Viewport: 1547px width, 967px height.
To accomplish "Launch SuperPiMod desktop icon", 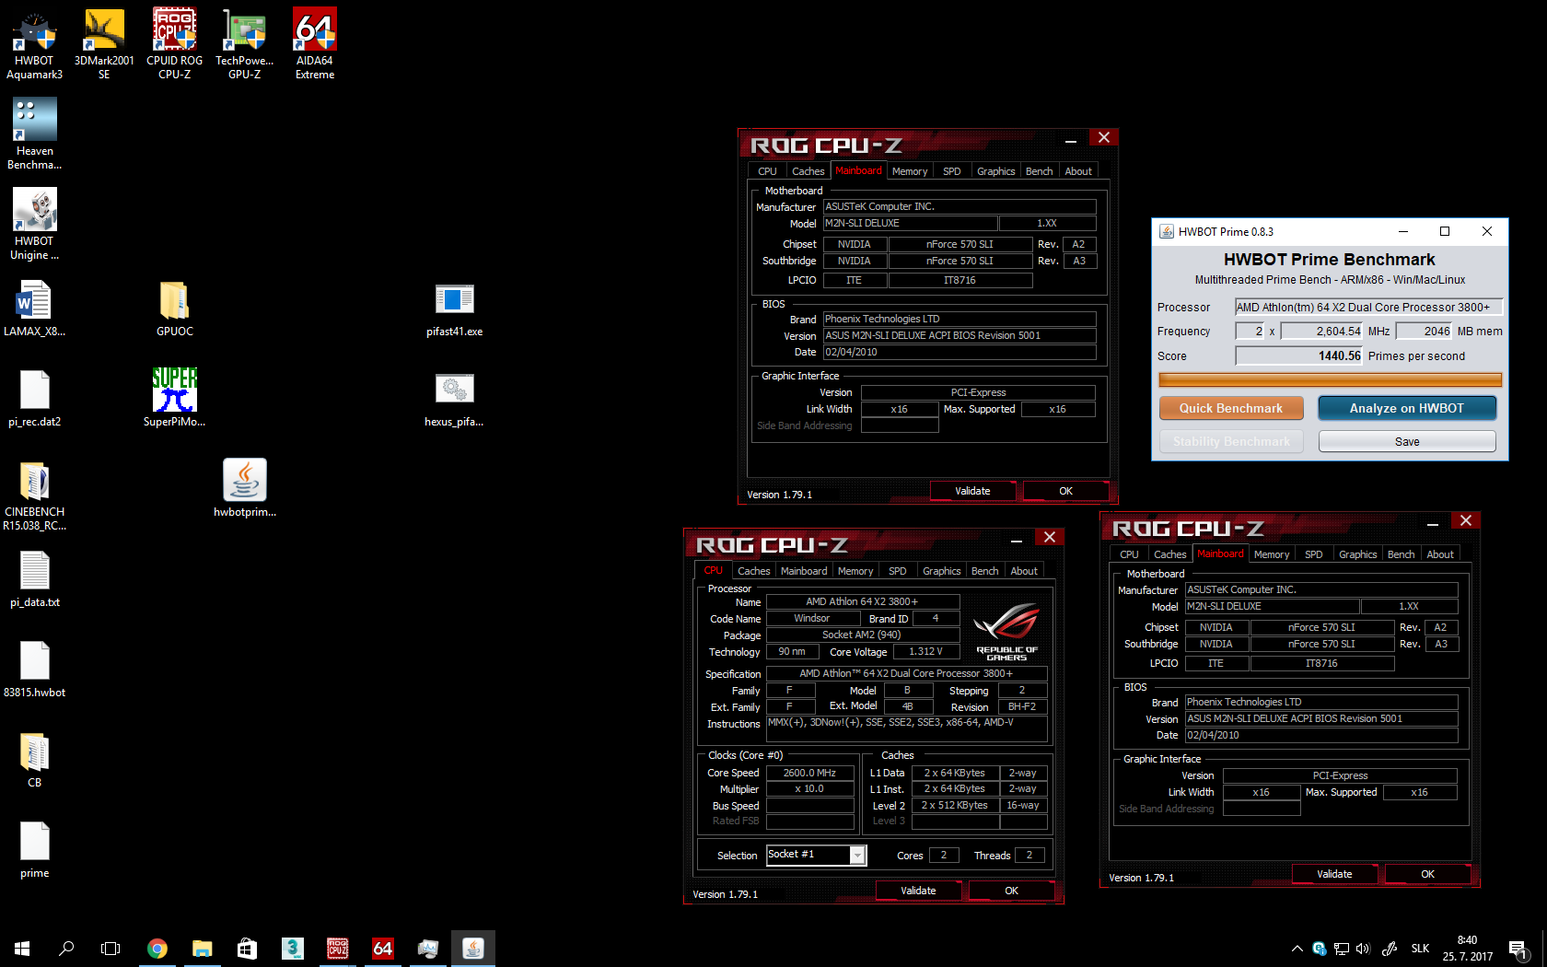I will click(x=174, y=400).
